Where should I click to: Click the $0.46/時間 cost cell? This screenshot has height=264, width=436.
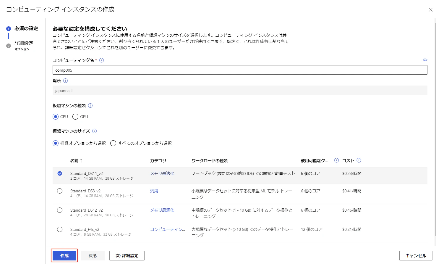352,210
